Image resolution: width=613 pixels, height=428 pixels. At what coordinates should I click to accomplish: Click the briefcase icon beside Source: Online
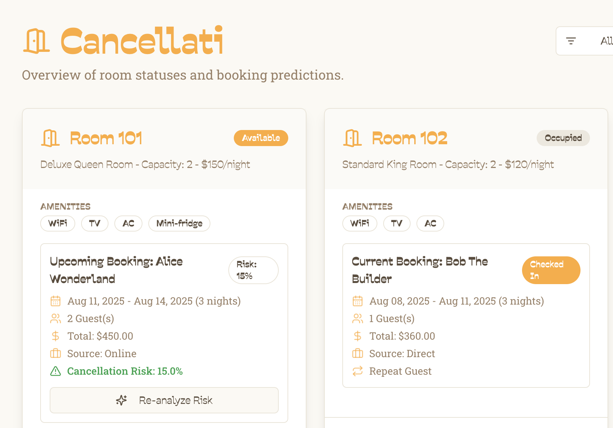tap(56, 354)
